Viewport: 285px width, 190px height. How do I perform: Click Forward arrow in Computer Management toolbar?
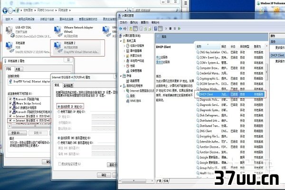tap(125, 28)
